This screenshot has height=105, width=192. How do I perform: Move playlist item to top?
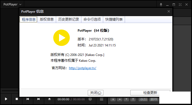[113, 99]
